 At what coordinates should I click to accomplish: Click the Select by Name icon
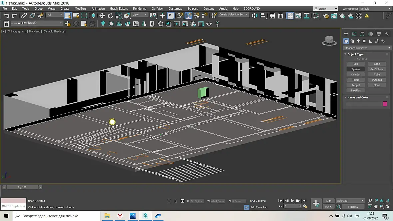pos(76,16)
